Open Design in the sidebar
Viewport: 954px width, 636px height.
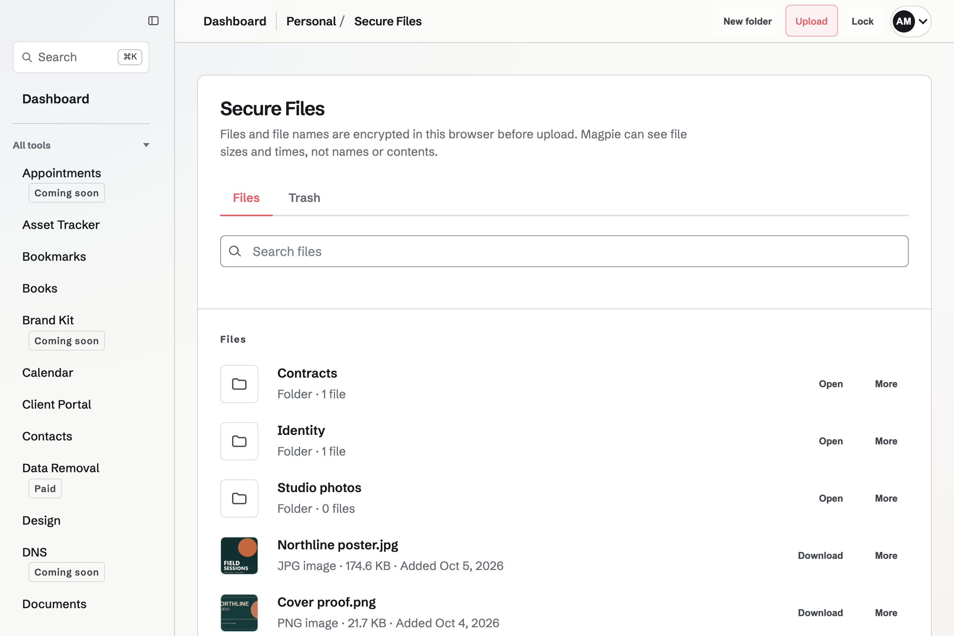(x=41, y=520)
